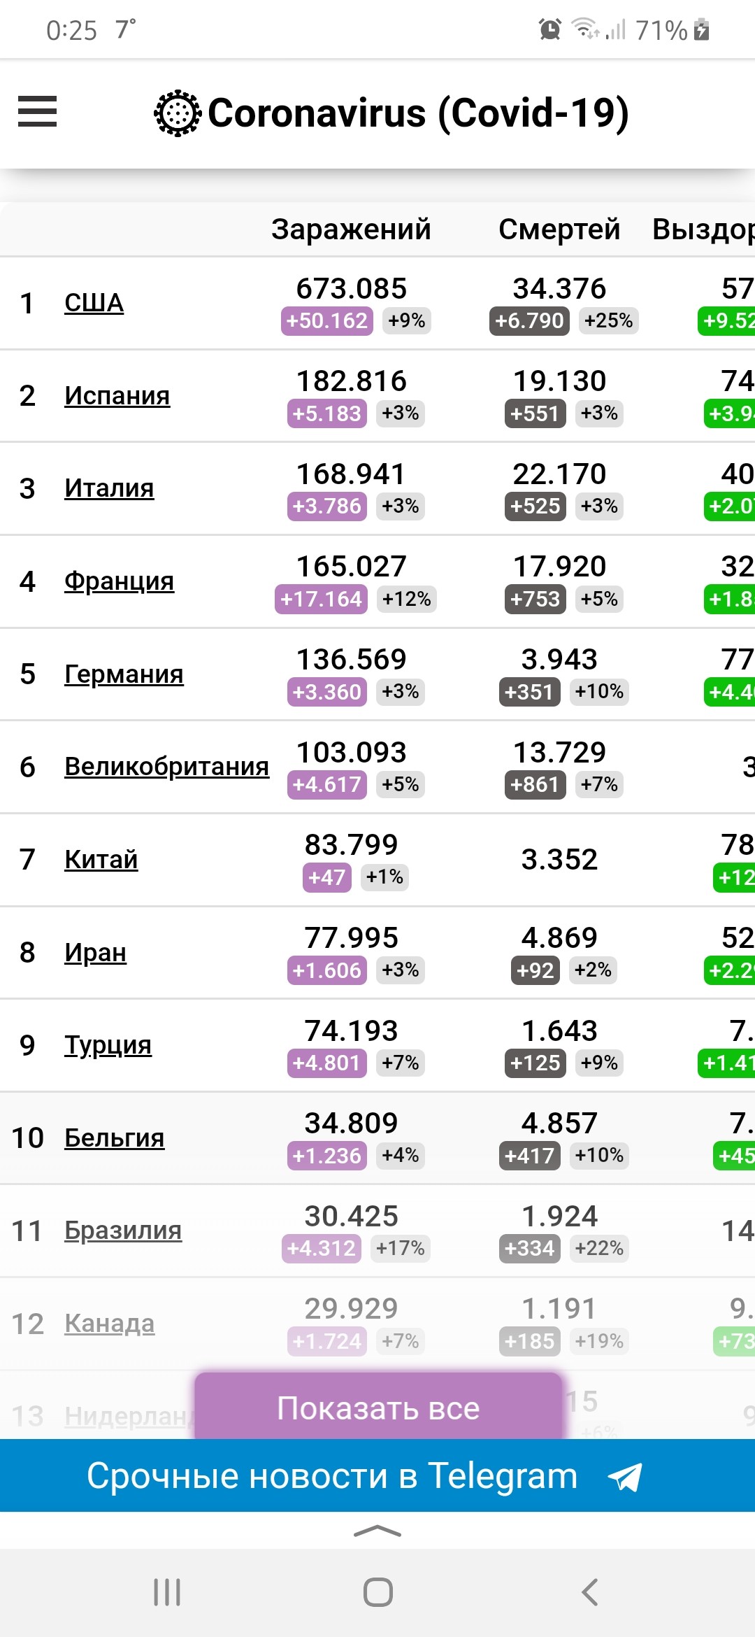755x1637 pixels.
Task: Open Срочные новости в Telegram banner
Action: 332,1476
